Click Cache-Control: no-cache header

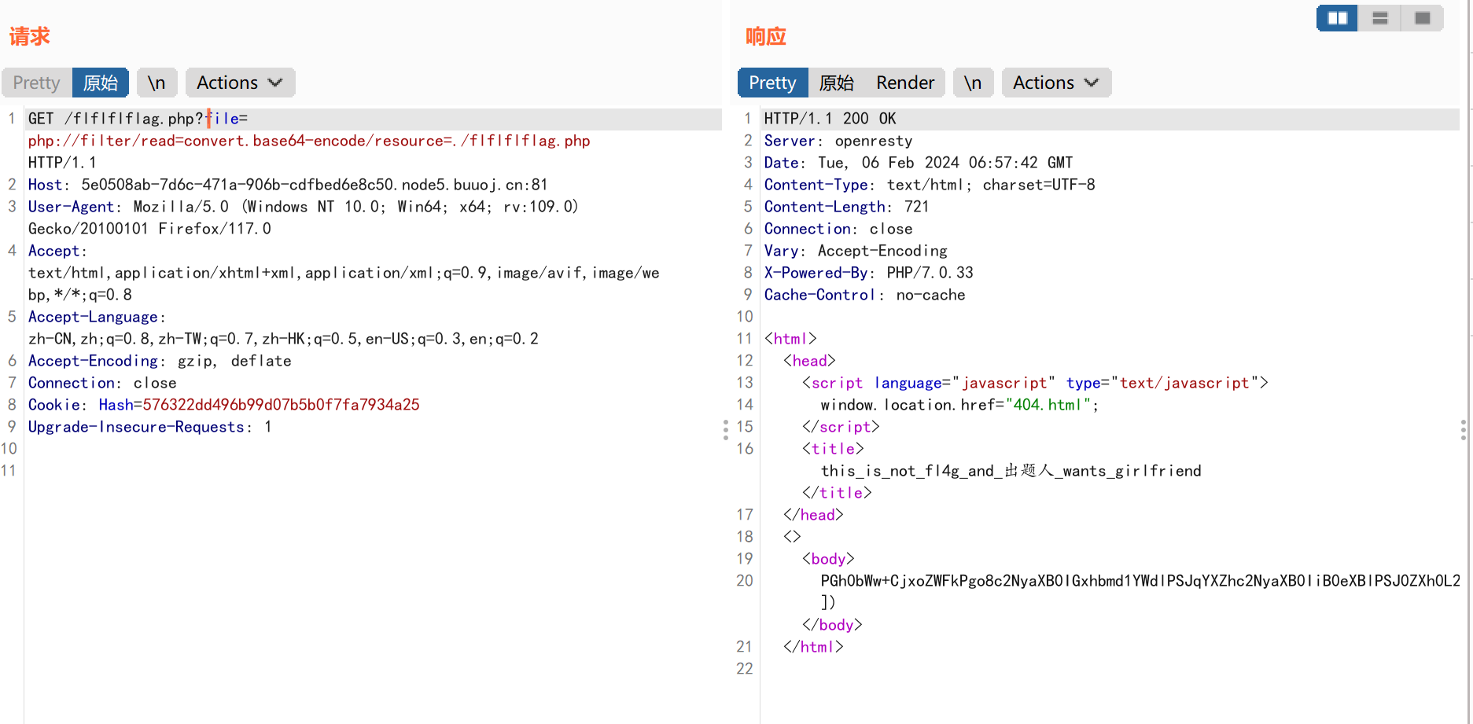864,295
